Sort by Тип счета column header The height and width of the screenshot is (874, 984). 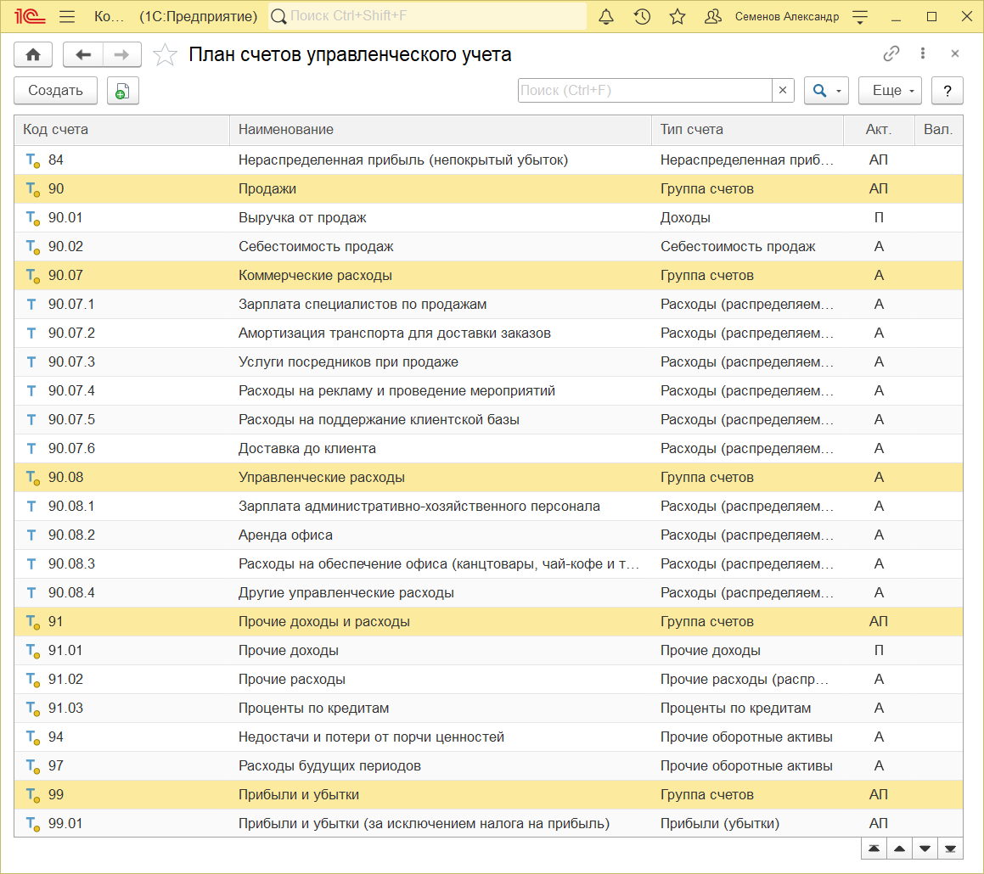pos(747,130)
